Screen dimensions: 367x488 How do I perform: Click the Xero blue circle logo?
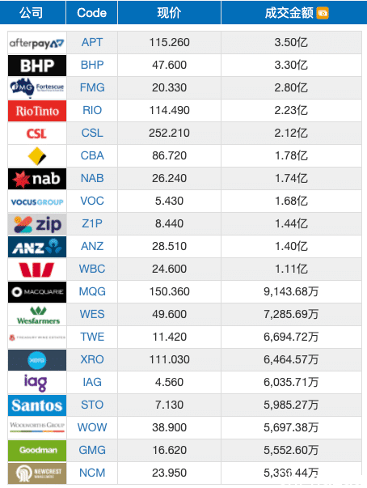click(37, 360)
